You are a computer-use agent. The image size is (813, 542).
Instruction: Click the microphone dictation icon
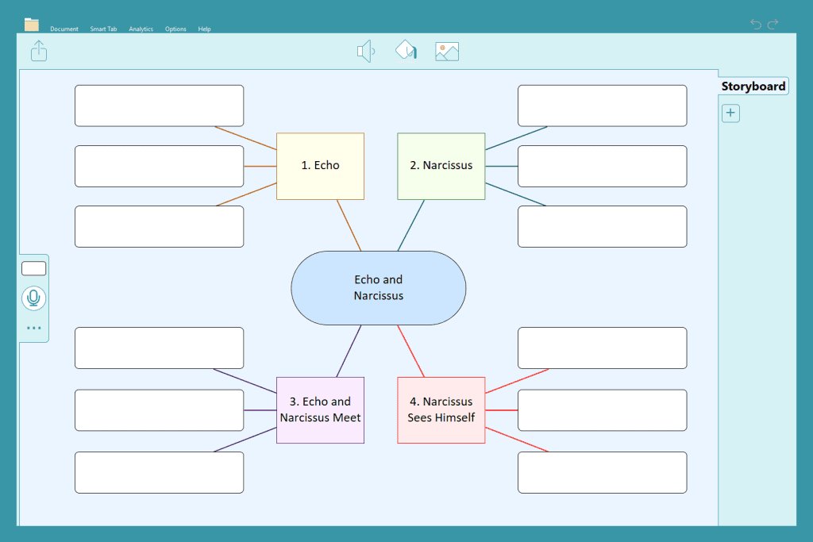[x=33, y=298]
